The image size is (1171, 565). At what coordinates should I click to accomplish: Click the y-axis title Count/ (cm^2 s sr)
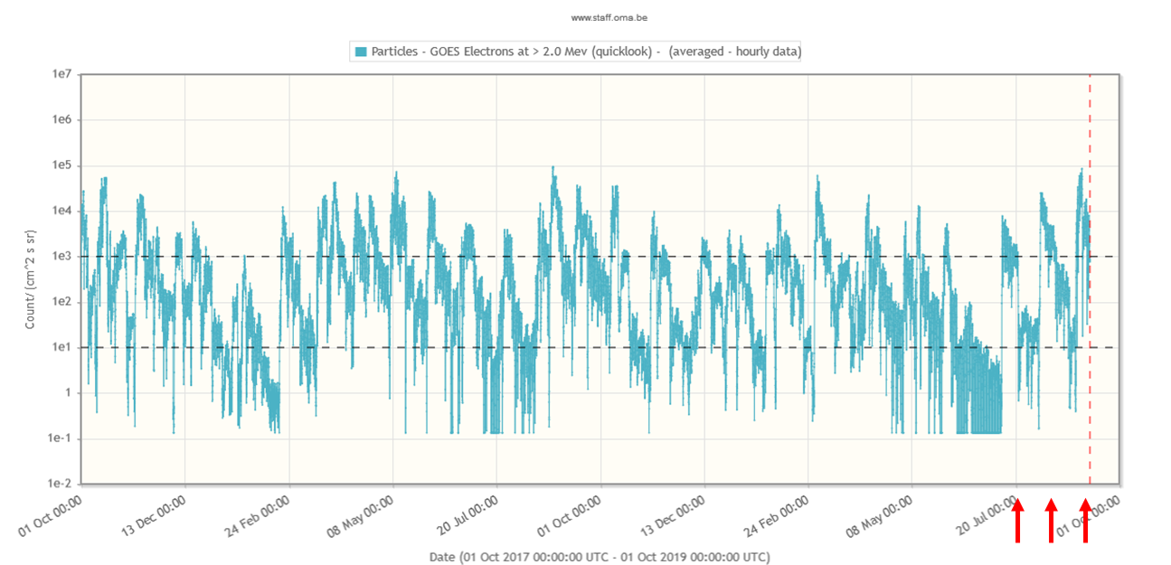point(30,278)
